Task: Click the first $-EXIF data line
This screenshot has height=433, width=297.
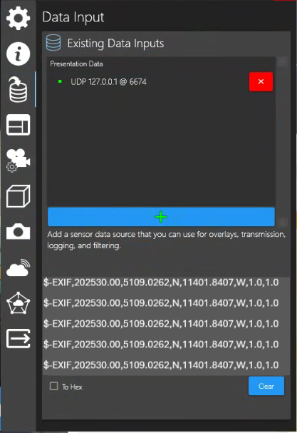Action: pos(161,282)
